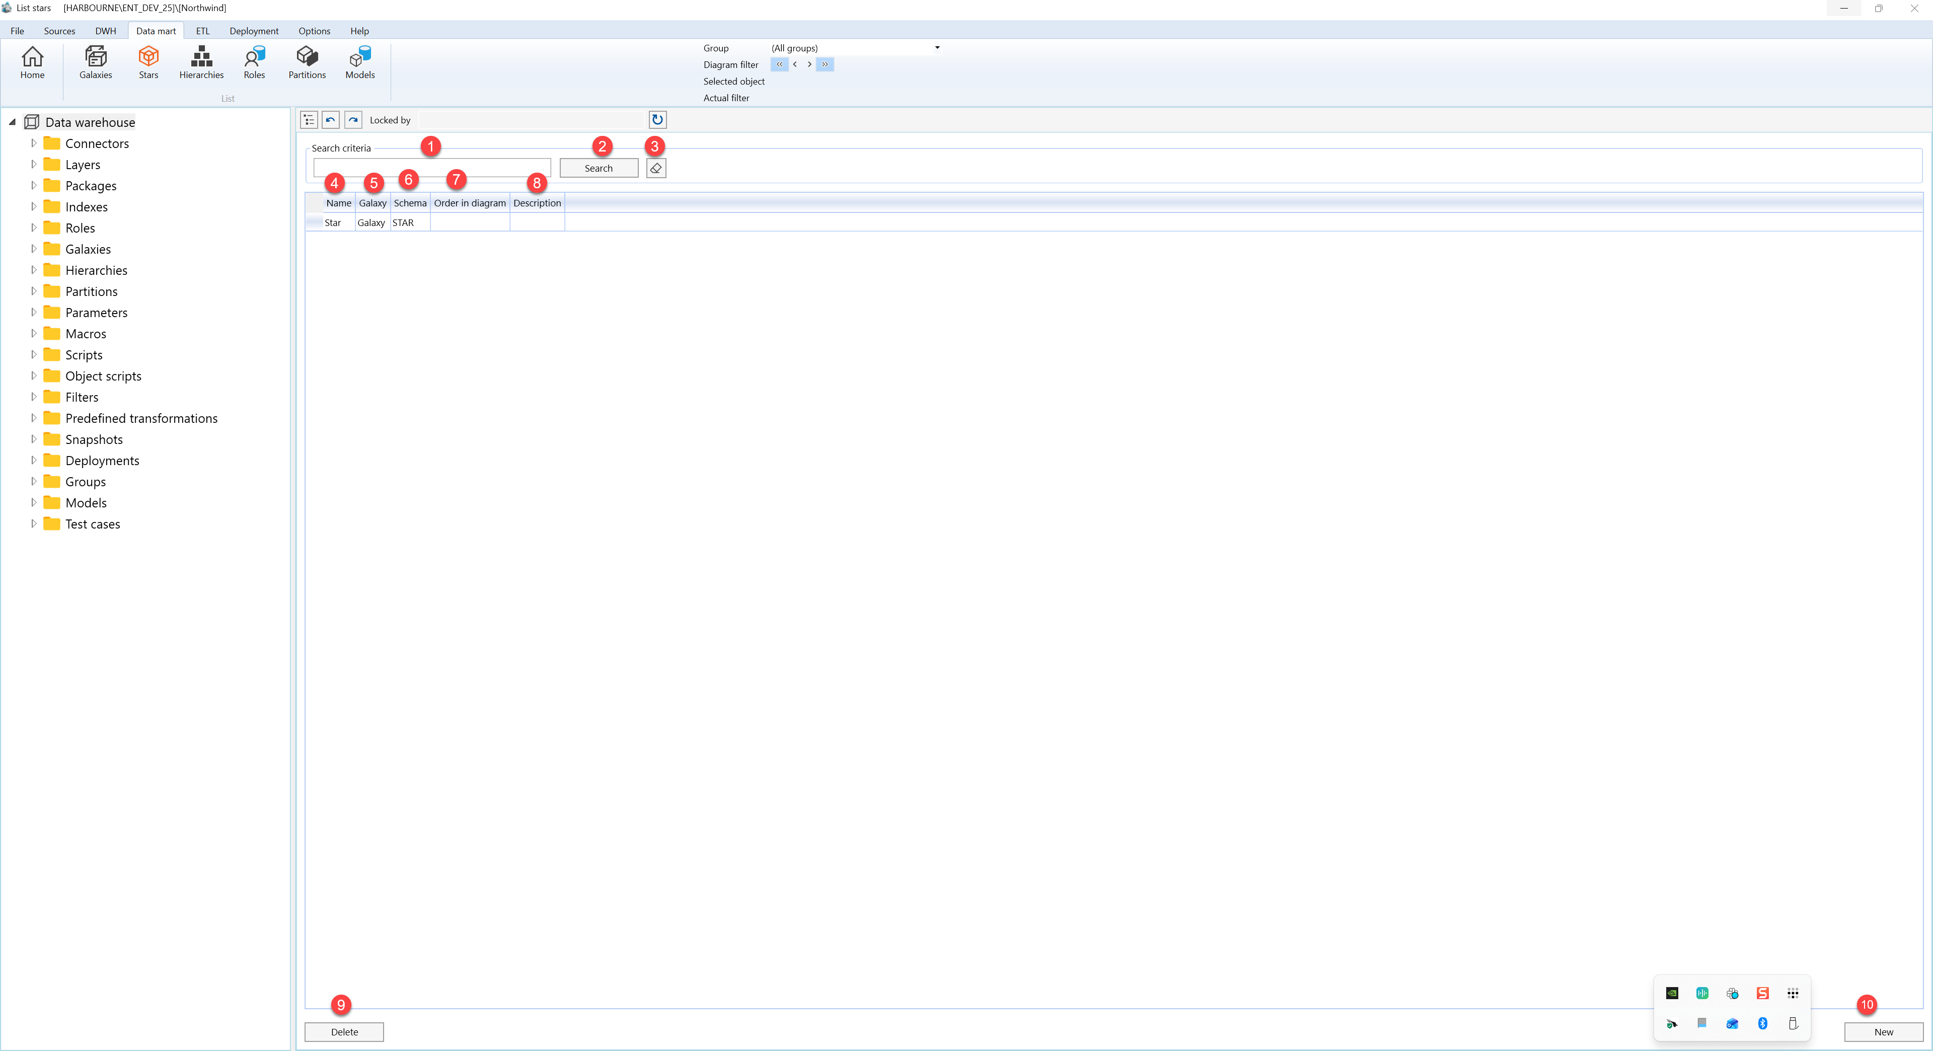Switch to the Deployment tab

pos(254,31)
